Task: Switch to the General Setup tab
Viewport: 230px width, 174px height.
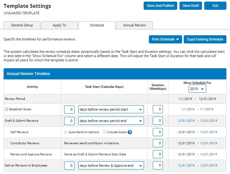Action: (x=22, y=25)
